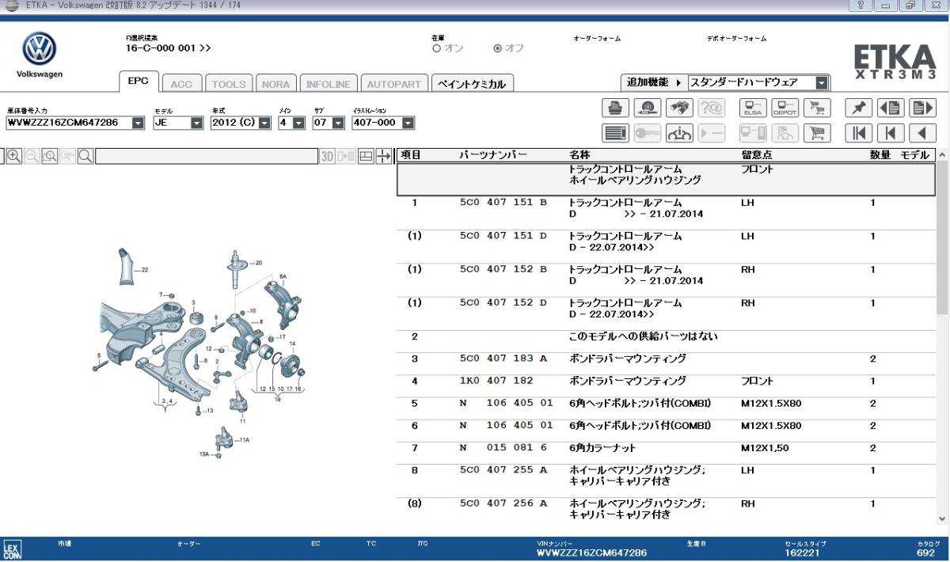Viewport: 950px width, 562px height.
Task: Switch to the NORA tab
Action: click(275, 82)
